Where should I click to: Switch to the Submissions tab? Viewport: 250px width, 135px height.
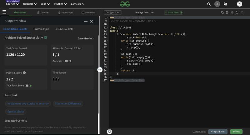[66, 12]
